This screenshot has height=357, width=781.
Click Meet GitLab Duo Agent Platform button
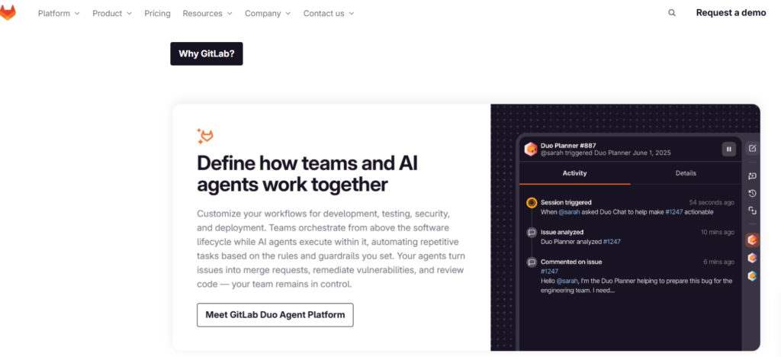275,315
